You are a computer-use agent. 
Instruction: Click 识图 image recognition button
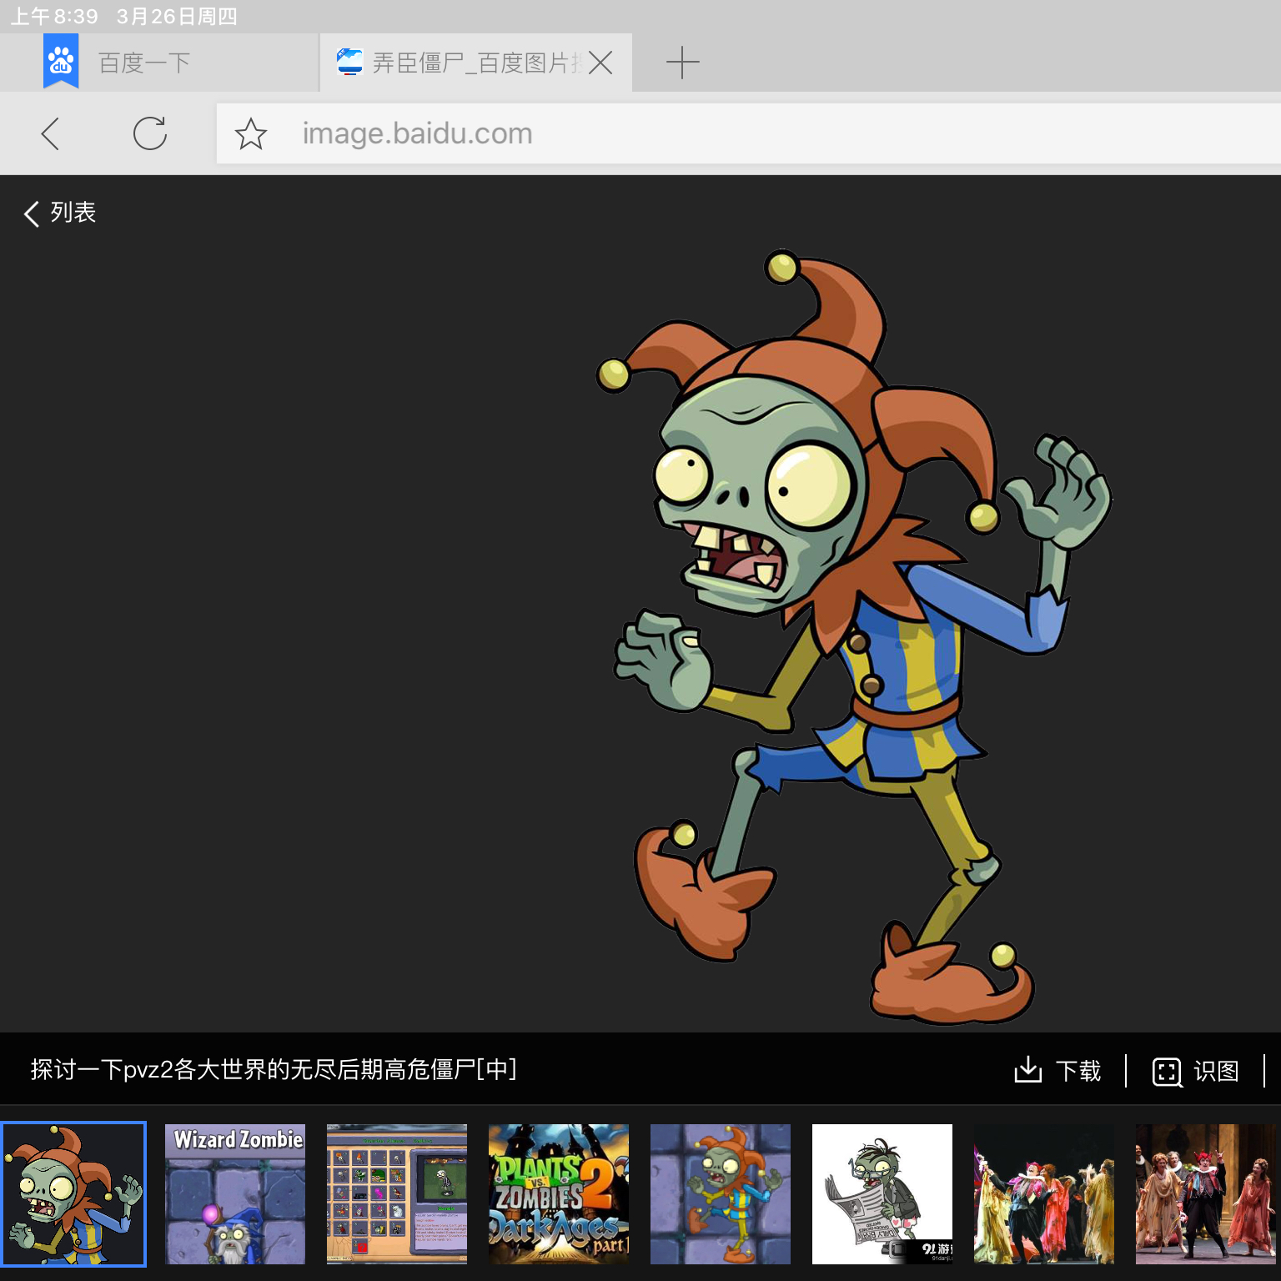click(1195, 1070)
